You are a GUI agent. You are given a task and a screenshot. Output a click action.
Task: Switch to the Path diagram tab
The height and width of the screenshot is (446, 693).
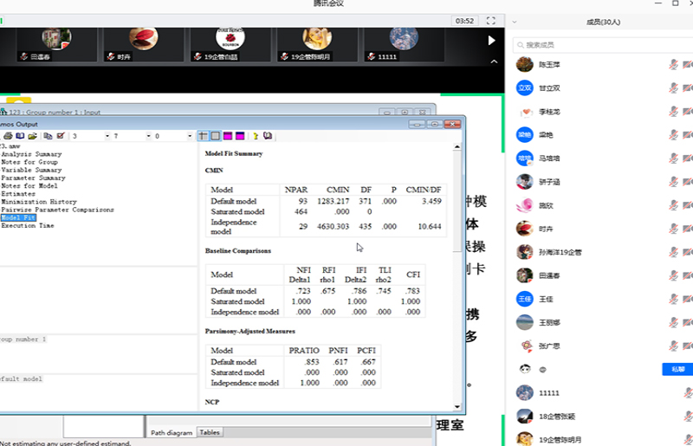point(172,432)
